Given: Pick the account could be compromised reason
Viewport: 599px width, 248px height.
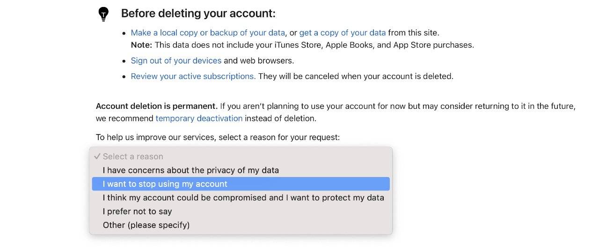Looking at the screenshot, I should [x=243, y=198].
